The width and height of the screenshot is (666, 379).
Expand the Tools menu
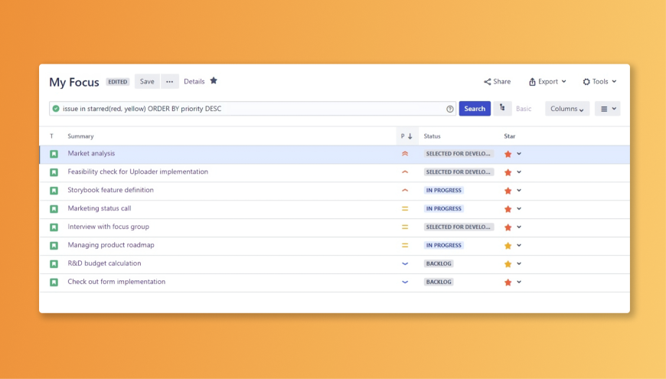599,82
